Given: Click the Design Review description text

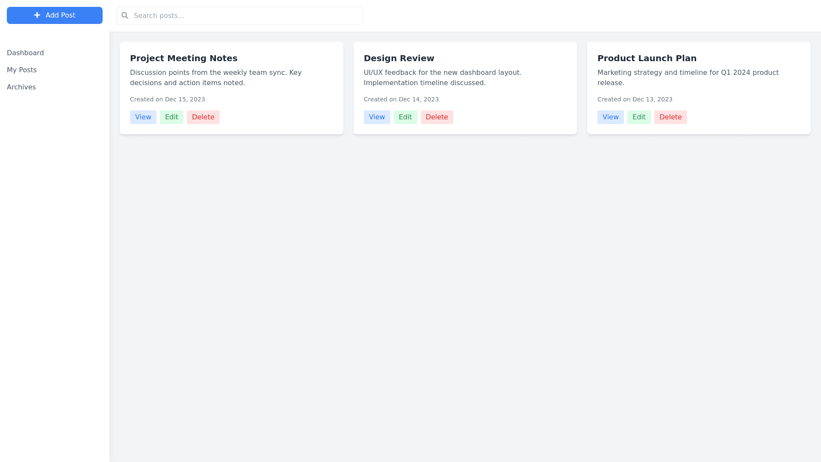Looking at the screenshot, I should click(x=442, y=78).
